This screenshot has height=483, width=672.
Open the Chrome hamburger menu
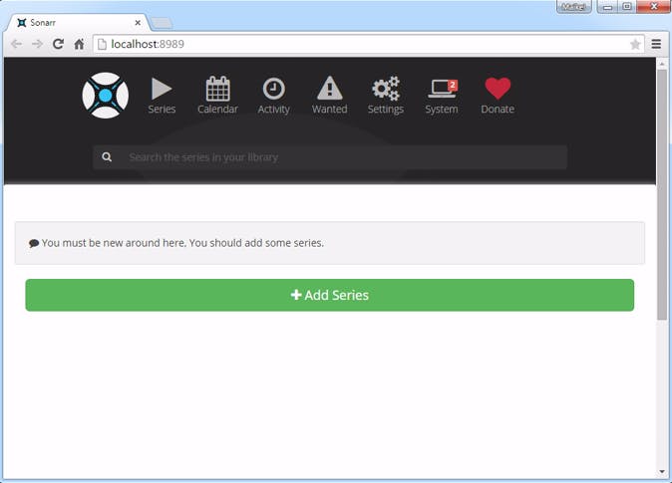656,44
